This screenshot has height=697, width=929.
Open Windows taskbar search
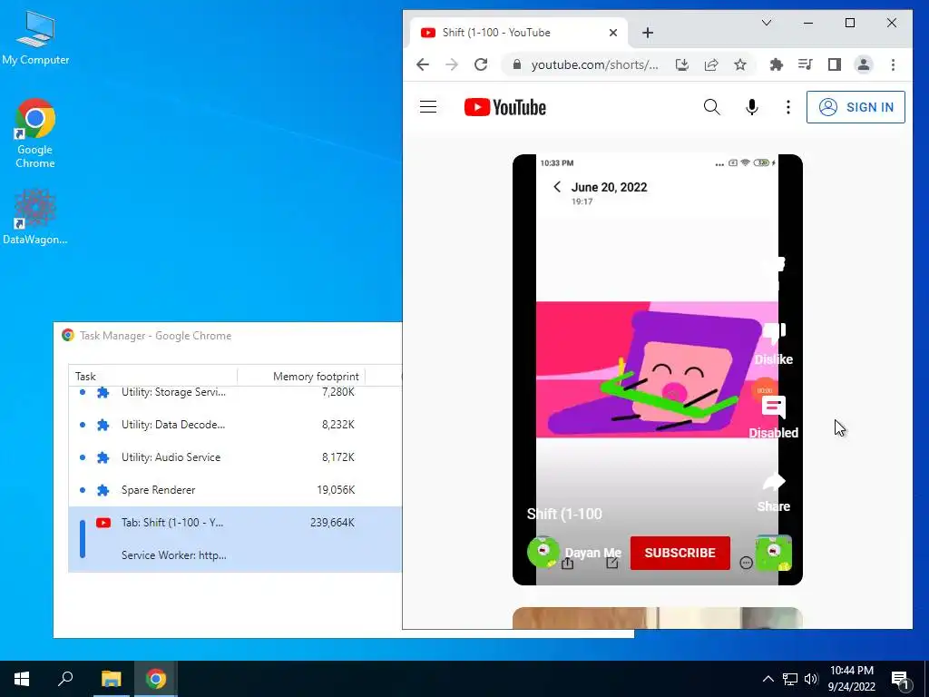coord(65,679)
